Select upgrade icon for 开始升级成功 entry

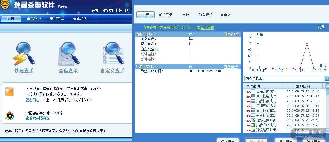(253, 125)
